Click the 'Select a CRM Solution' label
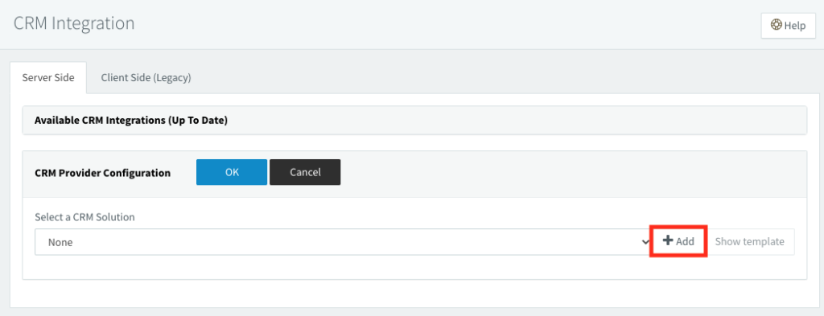824x316 pixels. pyautogui.click(x=84, y=217)
